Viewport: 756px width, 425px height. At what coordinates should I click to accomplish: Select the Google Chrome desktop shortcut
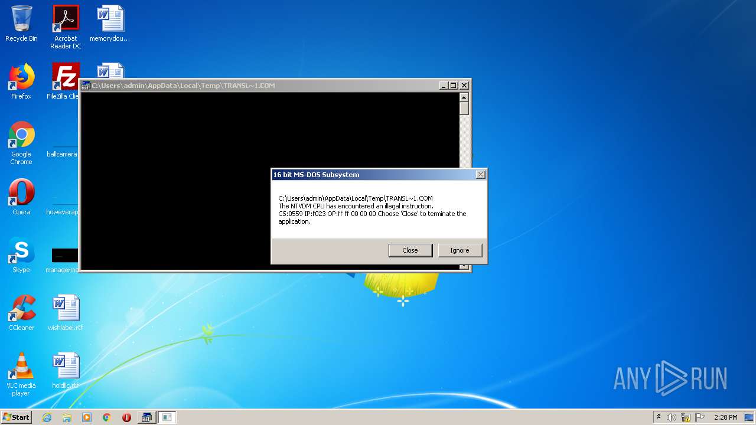pyautogui.click(x=21, y=143)
